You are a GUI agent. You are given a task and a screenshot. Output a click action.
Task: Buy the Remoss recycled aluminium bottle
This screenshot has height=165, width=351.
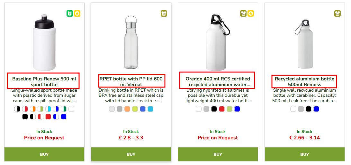tap(305, 154)
